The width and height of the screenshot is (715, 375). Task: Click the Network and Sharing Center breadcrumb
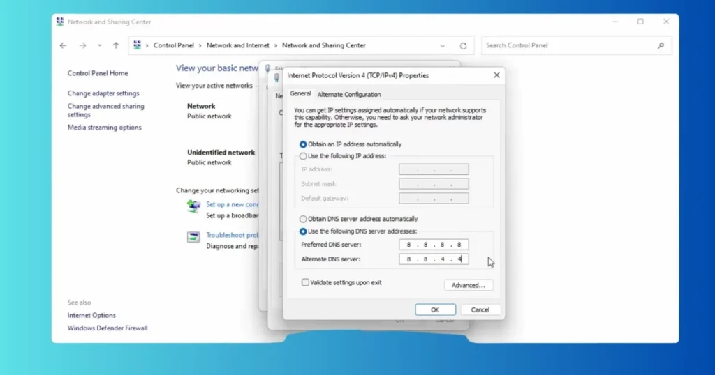coord(324,45)
